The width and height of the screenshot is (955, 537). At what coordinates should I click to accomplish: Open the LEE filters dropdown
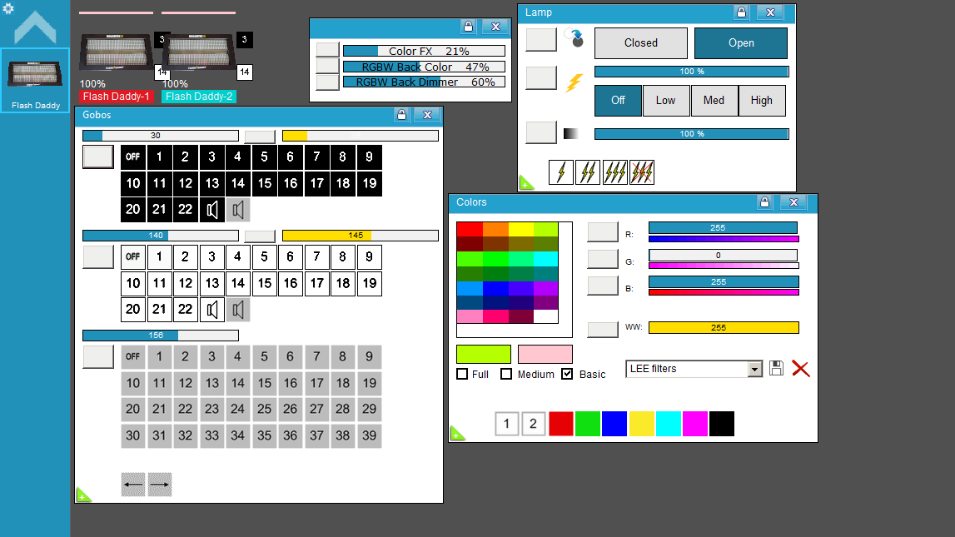[754, 369]
